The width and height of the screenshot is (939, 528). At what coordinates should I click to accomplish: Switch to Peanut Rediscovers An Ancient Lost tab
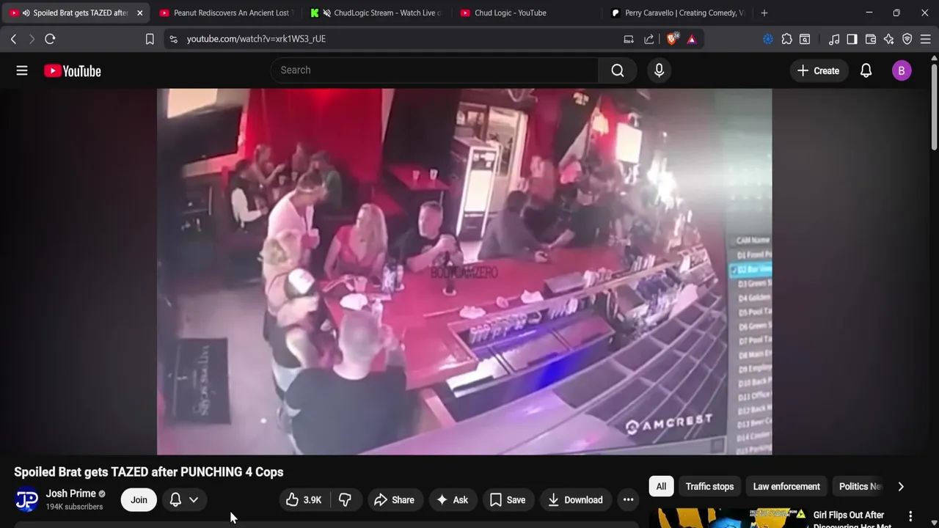(225, 12)
